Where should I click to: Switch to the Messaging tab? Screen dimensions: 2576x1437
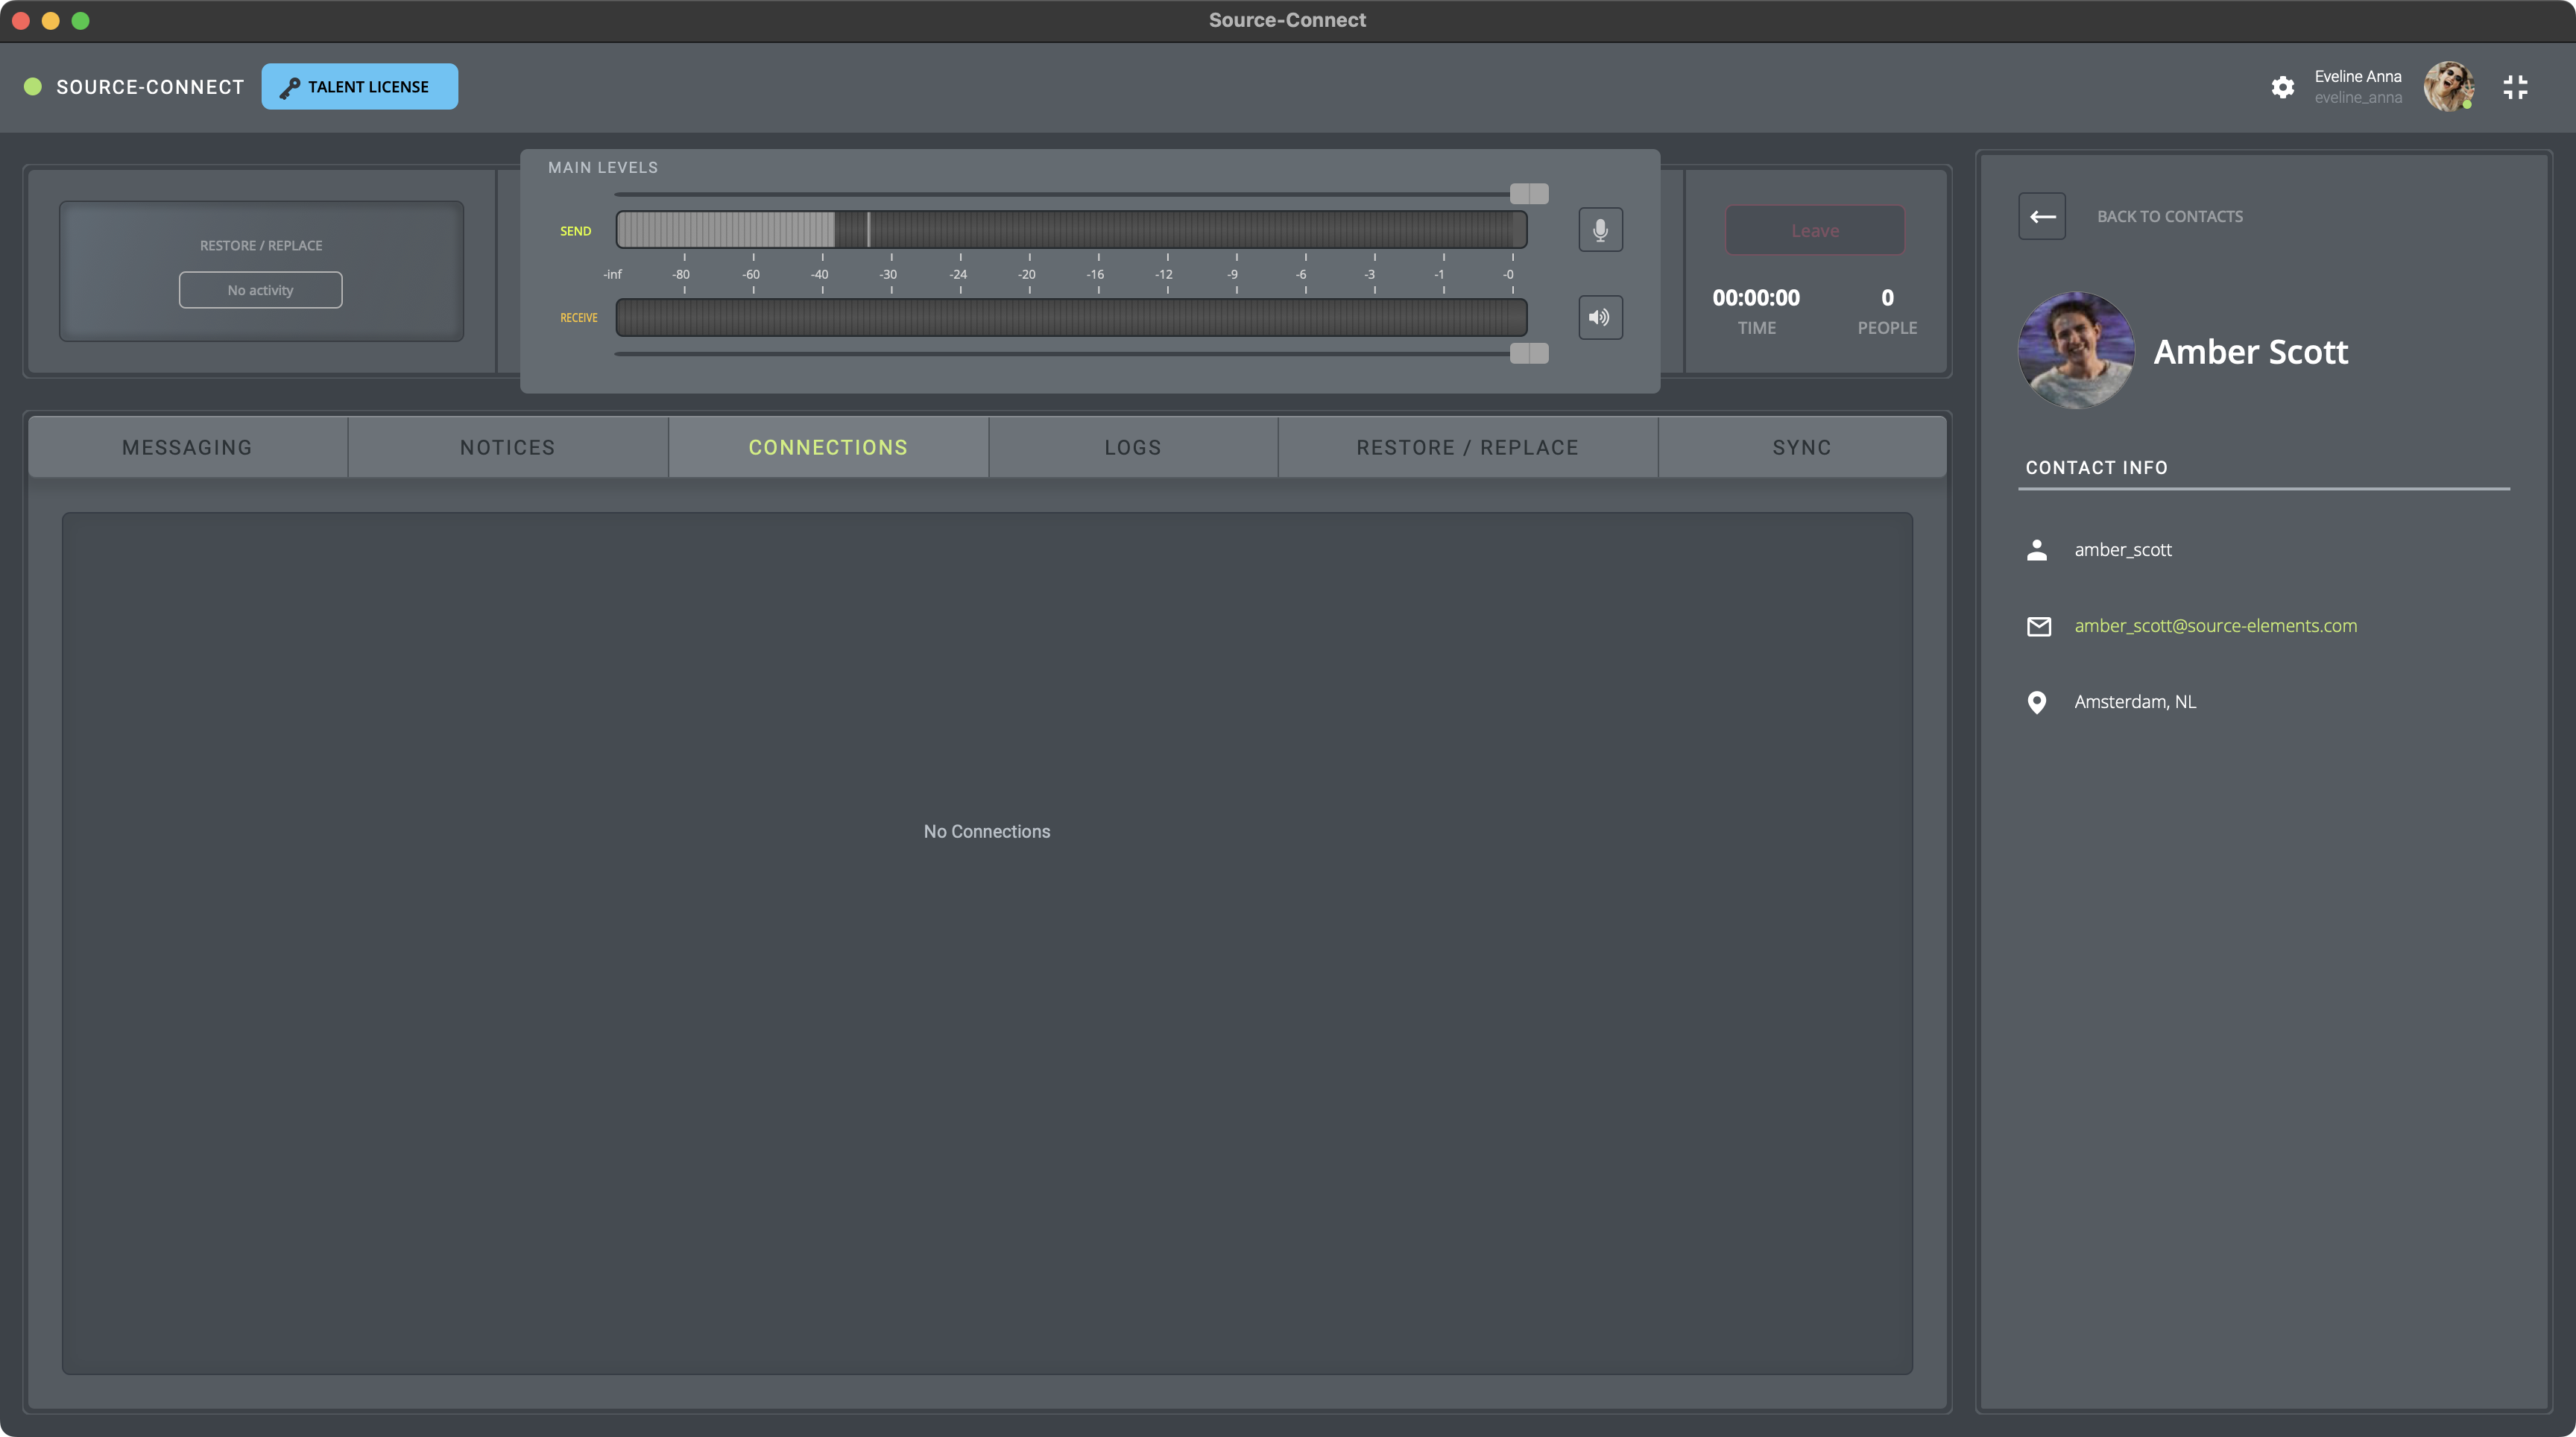pos(187,448)
